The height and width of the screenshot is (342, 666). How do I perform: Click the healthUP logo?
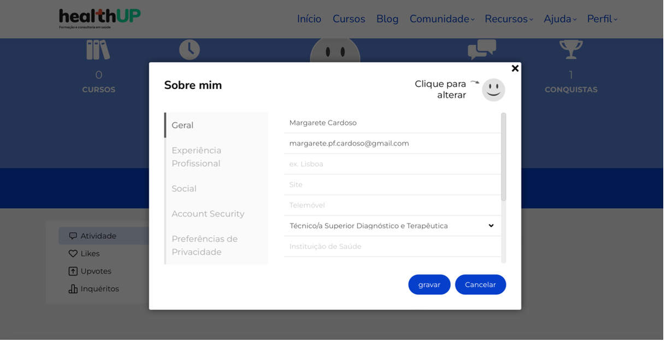[x=100, y=19]
